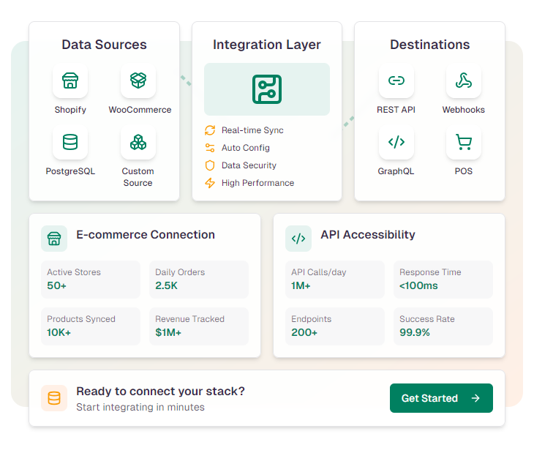The height and width of the screenshot is (453, 534).
Task: Click the Start integrating in minutes text
Action: coord(140,407)
